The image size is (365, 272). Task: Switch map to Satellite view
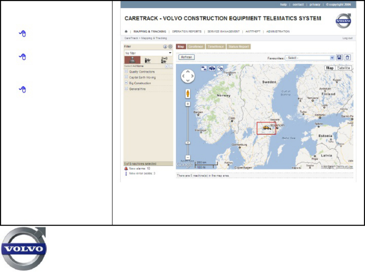(343, 68)
